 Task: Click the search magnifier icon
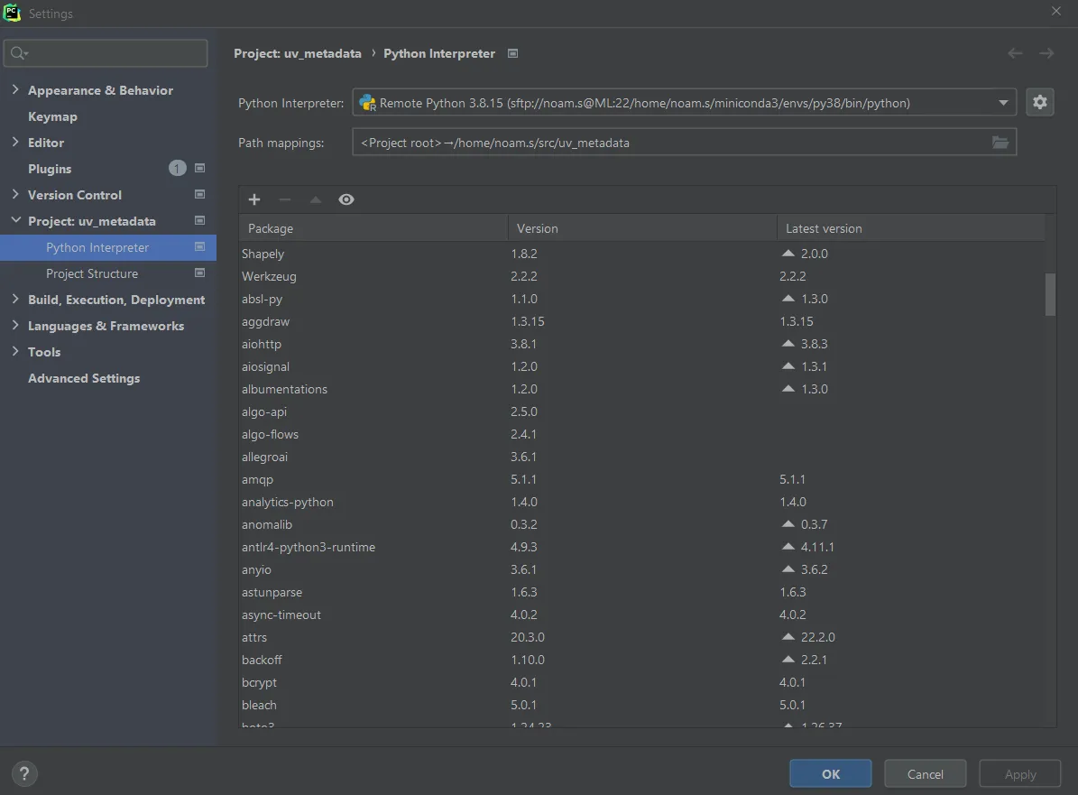[19, 53]
